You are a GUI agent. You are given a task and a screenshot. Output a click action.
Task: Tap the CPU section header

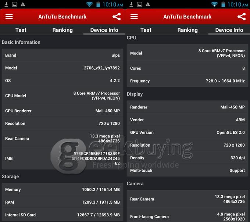(x=132, y=38)
